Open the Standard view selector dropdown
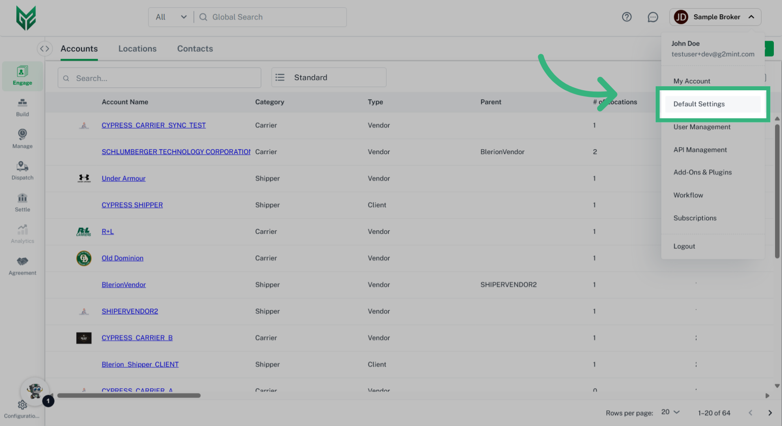Viewport: 782px width, 426px height. pos(328,77)
